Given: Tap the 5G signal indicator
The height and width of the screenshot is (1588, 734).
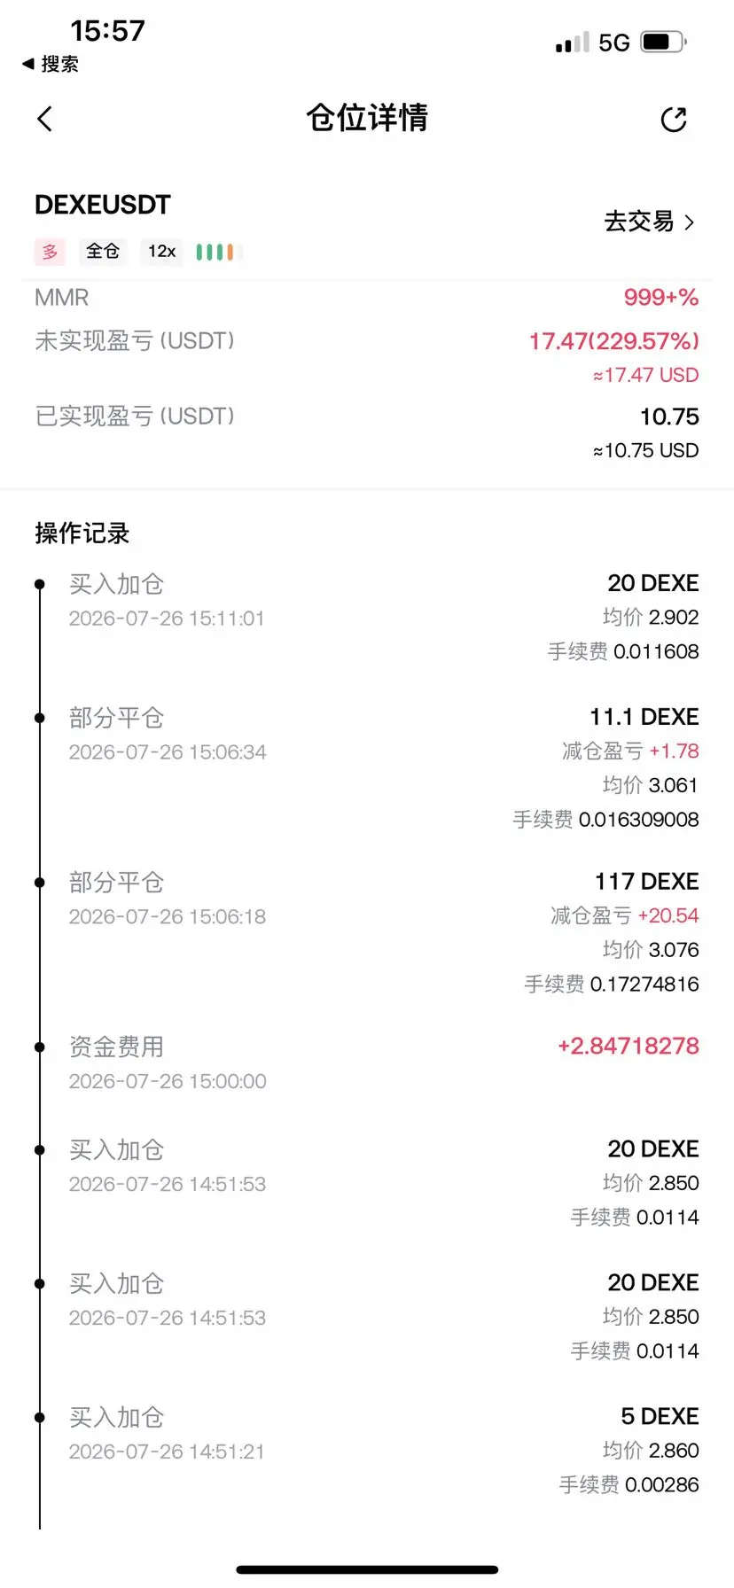Looking at the screenshot, I should 613,43.
